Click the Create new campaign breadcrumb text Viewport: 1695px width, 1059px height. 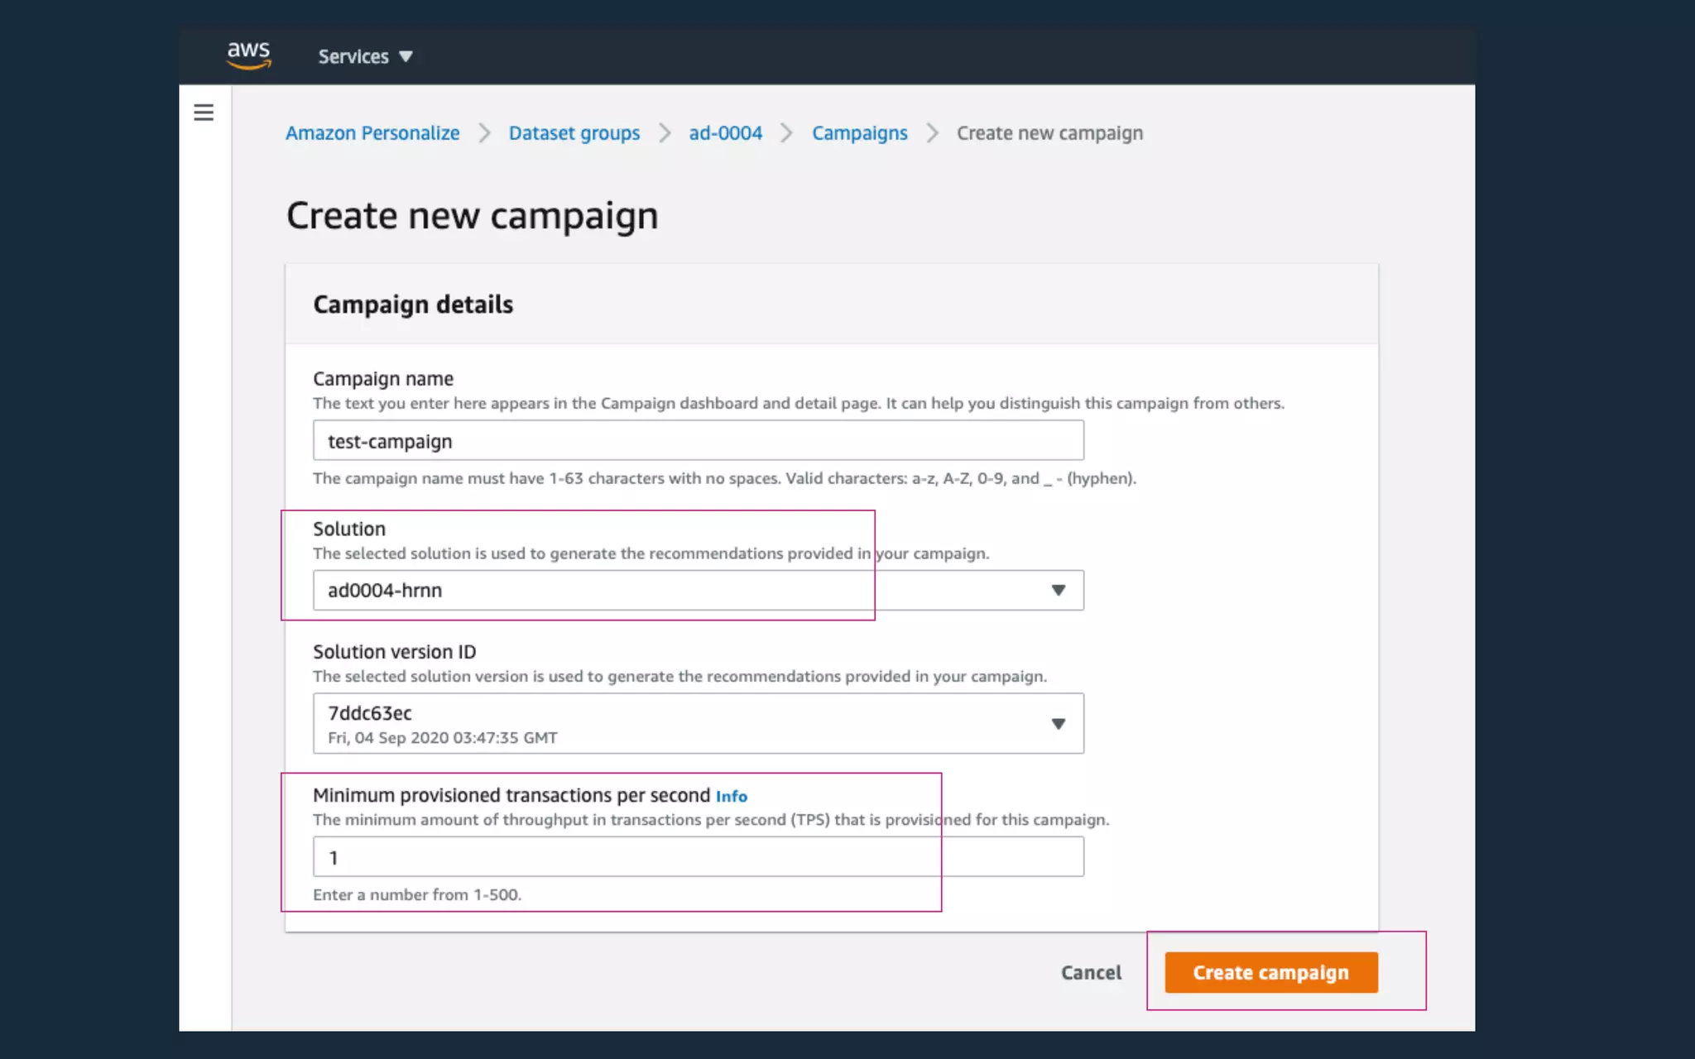(x=1049, y=133)
